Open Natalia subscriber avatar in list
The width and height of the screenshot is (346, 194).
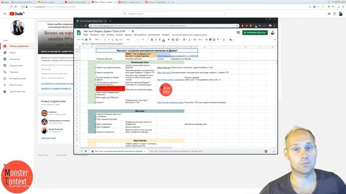(x=44, y=130)
